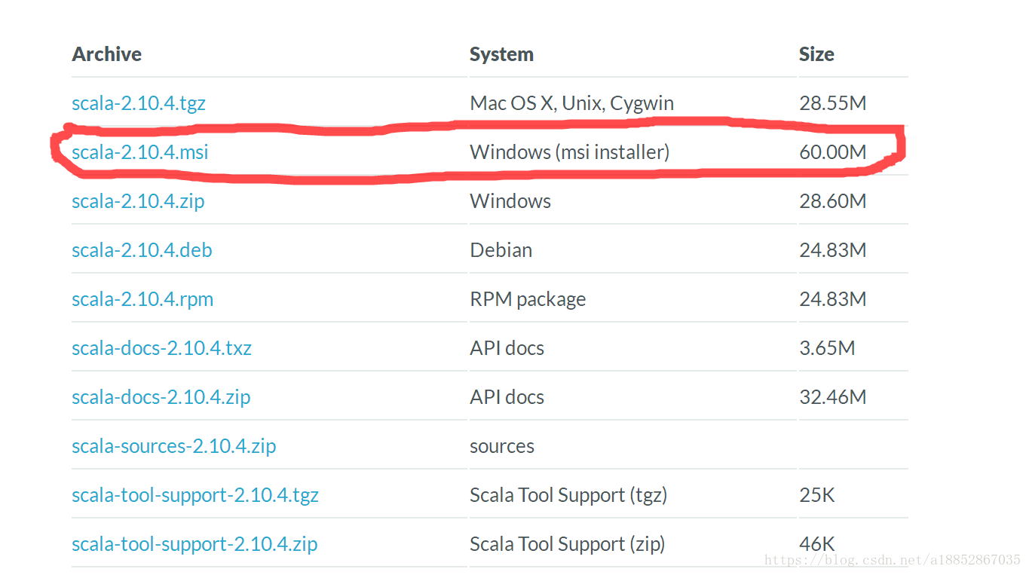Click the 'Windows (msi installer)' cell
The width and height of the screenshot is (1029, 575).
point(569,152)
